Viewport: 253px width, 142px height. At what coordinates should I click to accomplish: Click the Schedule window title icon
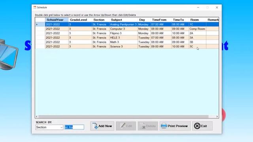pos(35,7)
